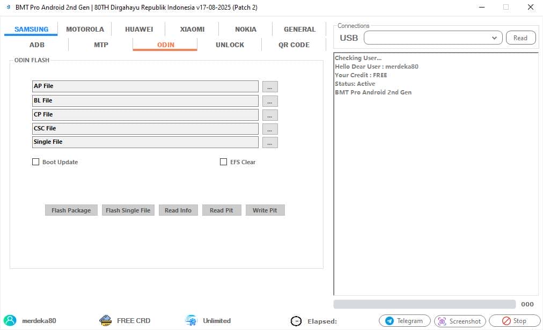Click the Read Info button
Image resolution: width=543 pixels, height=330 pixels.
click(178, 210)
